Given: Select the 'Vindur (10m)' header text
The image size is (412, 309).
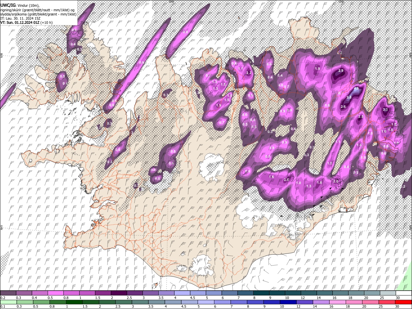Looking at the screenshot, I should (28, 5).
